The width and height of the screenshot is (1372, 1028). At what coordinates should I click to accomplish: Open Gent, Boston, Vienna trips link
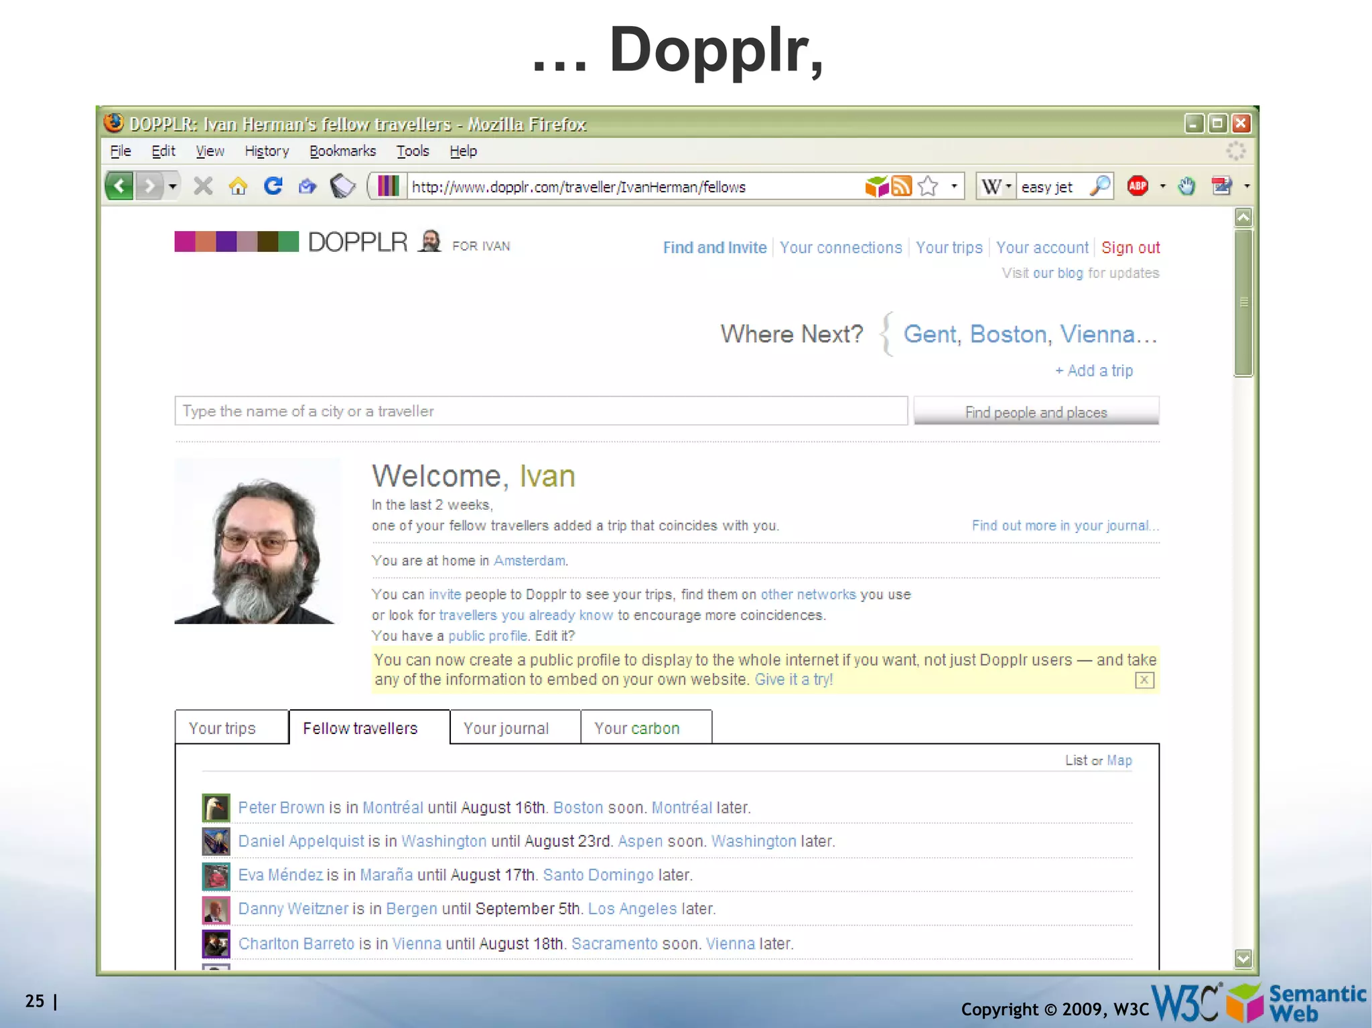1030,334
